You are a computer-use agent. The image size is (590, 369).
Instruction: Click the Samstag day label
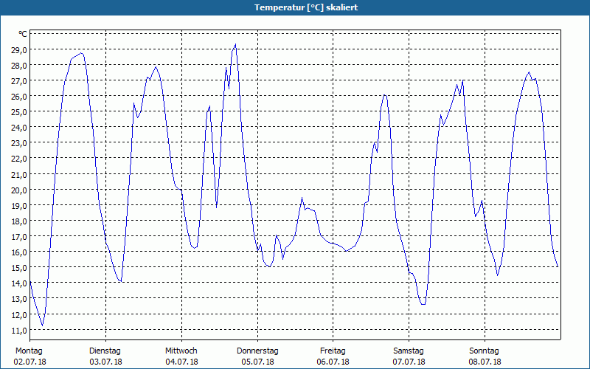coord(409,351)
